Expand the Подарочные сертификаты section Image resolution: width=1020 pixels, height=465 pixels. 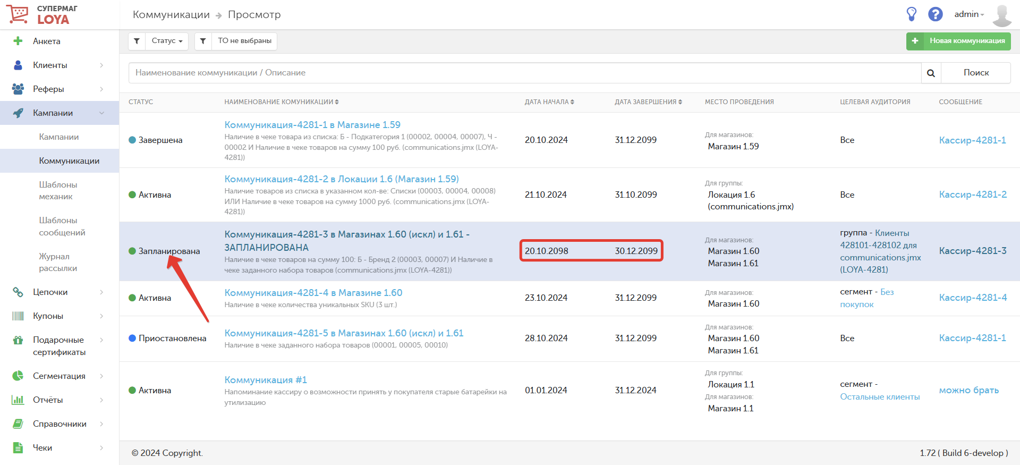101,340
